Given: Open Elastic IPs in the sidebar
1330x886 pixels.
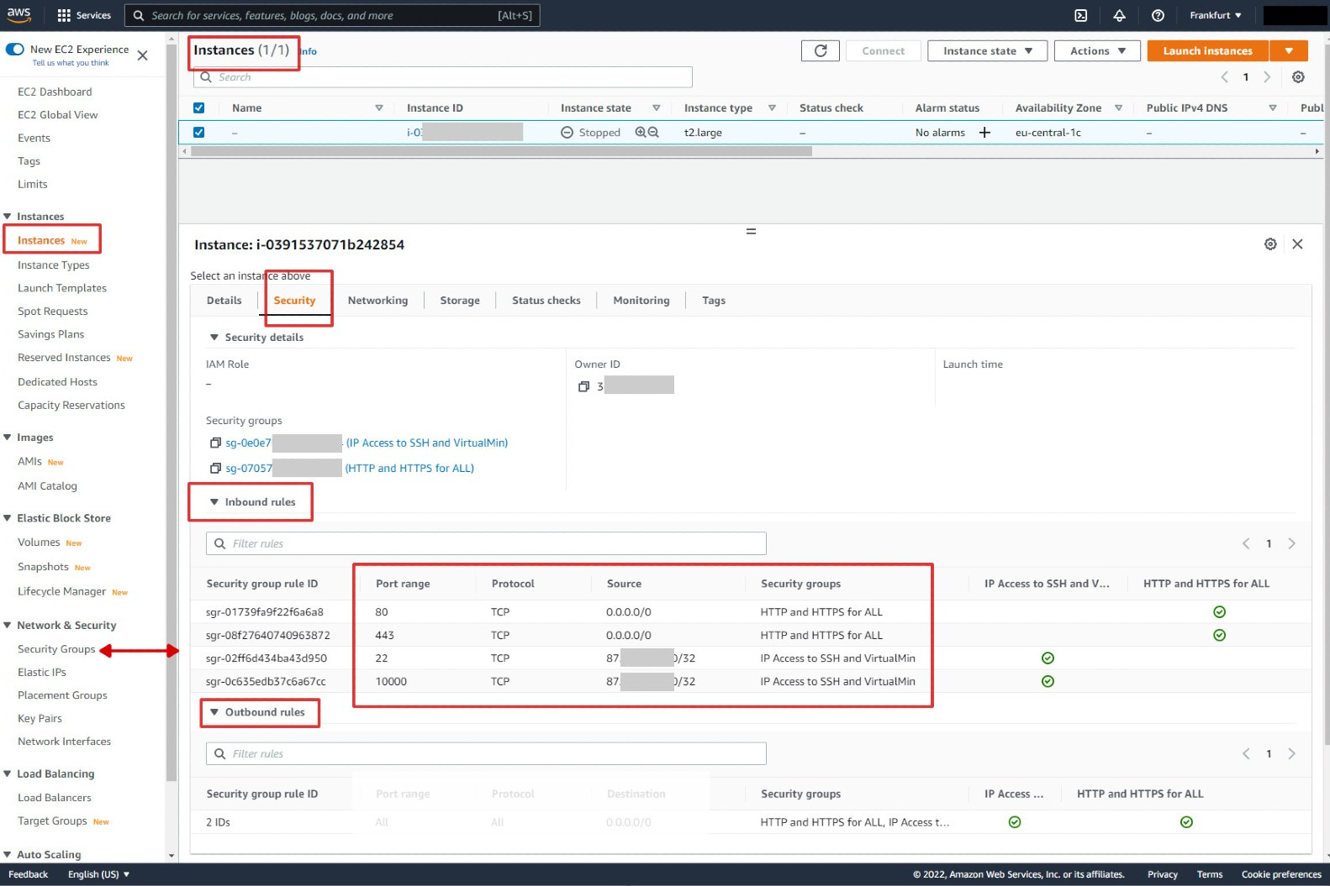Looking at the screenshot, I should pyautogui.click(x=42, y=672).
